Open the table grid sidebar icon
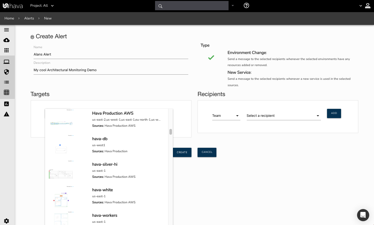The image size is (374, 225). point(6,92)
